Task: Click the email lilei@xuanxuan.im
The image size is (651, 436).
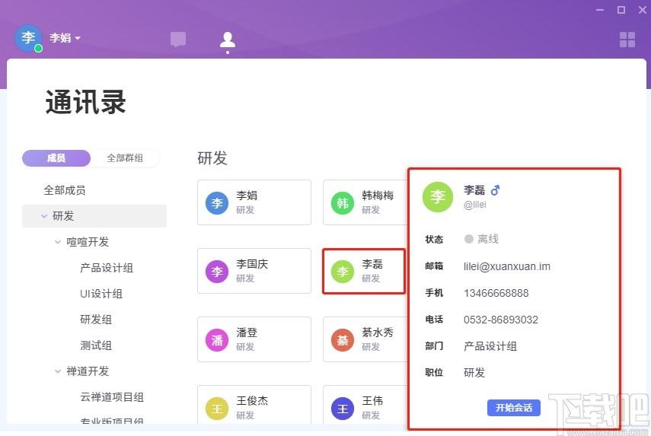Action: point(507,266)
